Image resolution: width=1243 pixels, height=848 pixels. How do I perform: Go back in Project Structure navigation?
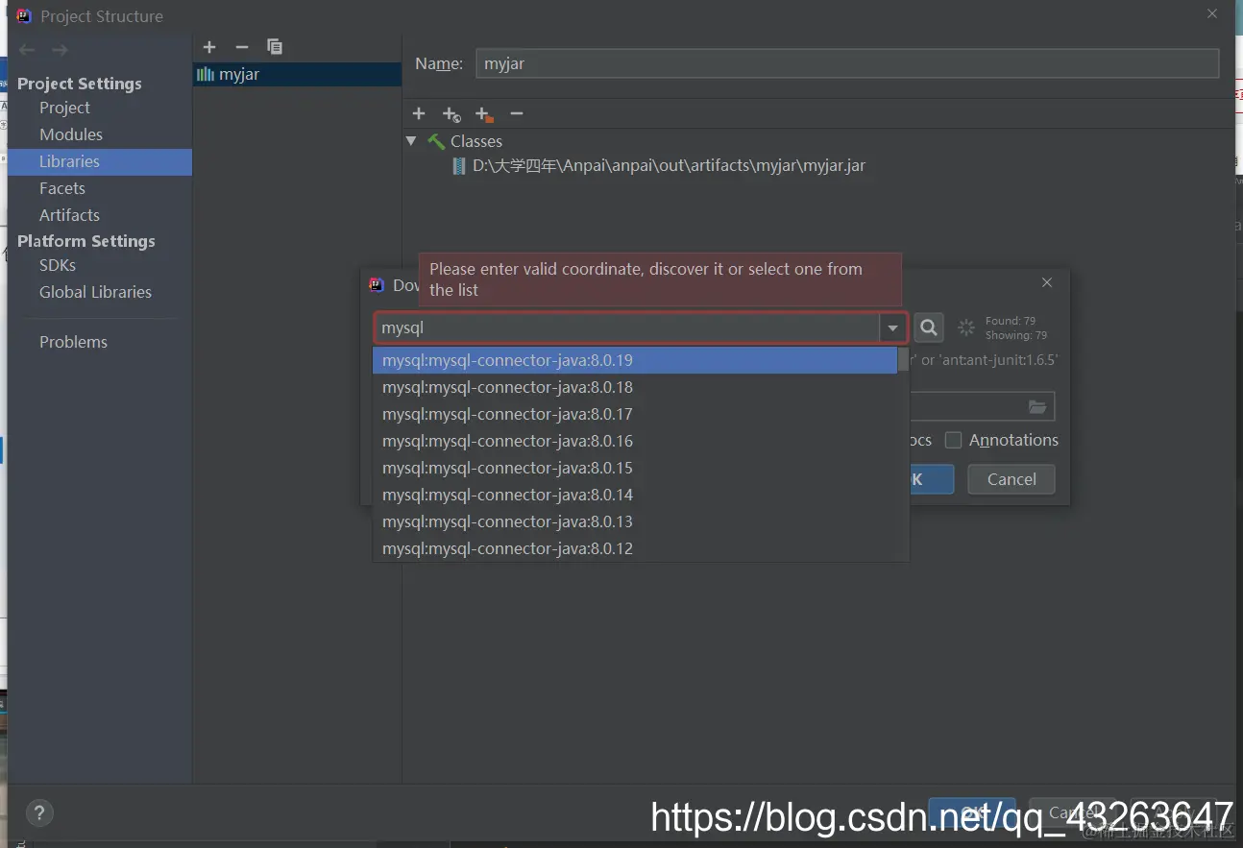[x=27, y=50]
